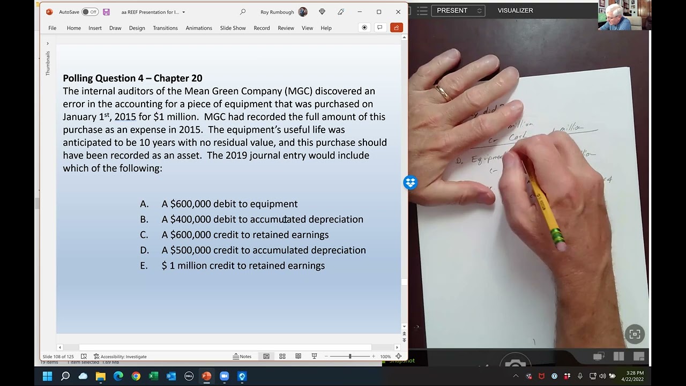Screen dimensions: 686x386
Task: Click the horizontal scrollbar left arrow
Action: click(x=60, y=347)
